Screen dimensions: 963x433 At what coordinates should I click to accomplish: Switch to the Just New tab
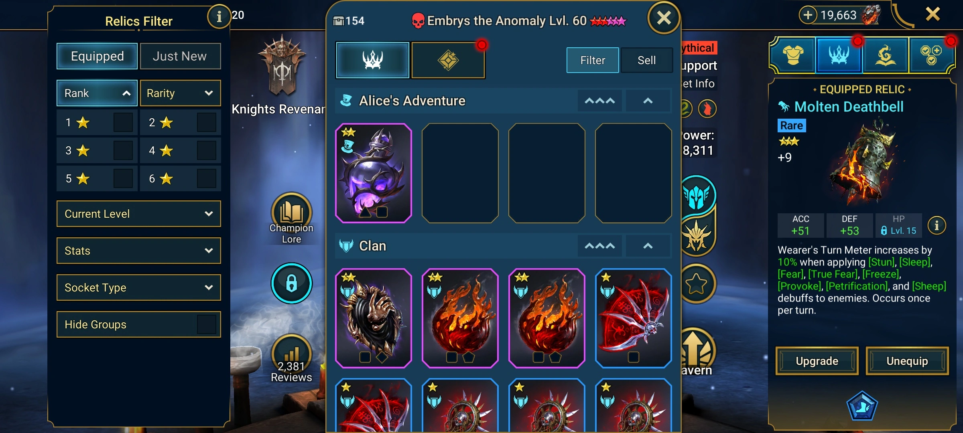tap(180, 56)
